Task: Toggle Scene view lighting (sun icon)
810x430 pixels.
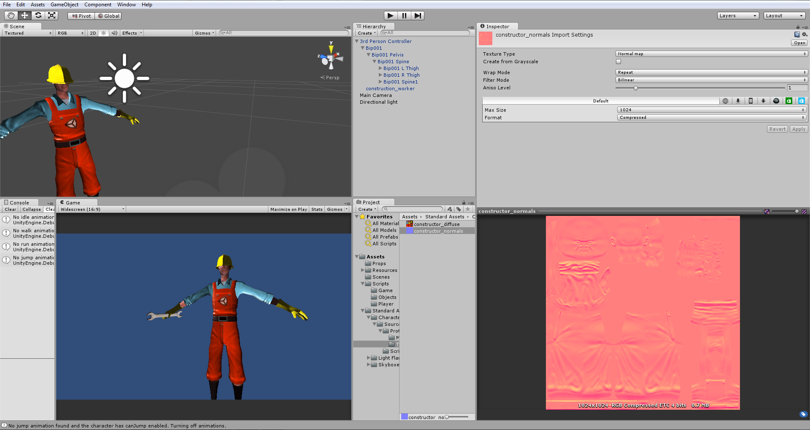Action: 103,33
